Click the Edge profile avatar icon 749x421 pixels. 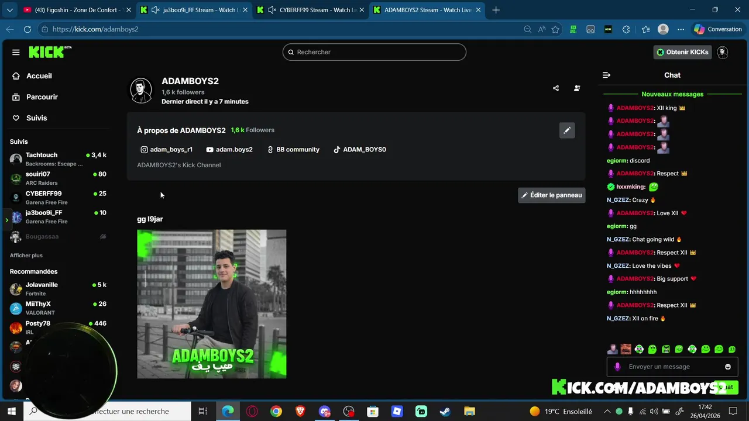663,29
